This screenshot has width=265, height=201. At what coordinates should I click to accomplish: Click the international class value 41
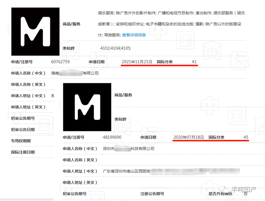194,62
